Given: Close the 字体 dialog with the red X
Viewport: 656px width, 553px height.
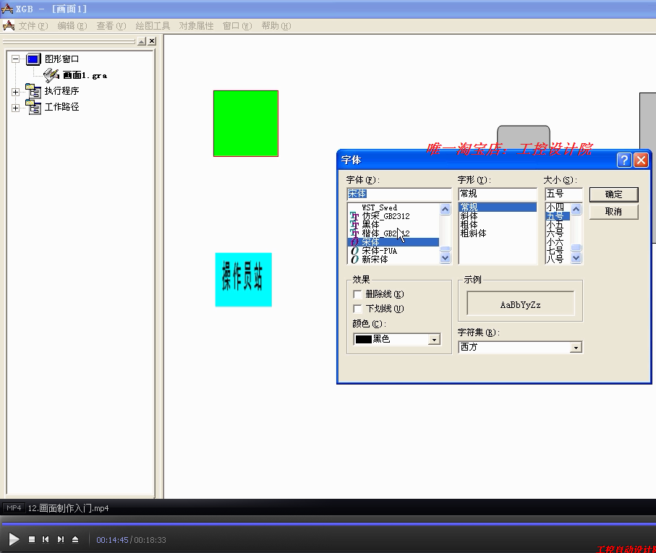Looking at the screenshot, I should pyautogui.click(x=641, y=160).
